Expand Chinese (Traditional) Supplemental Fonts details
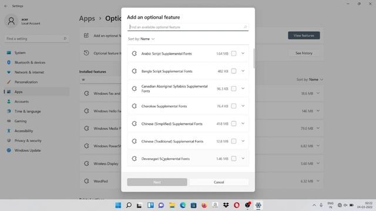Viewport: 376px width, 211px height. pos(243,141)
